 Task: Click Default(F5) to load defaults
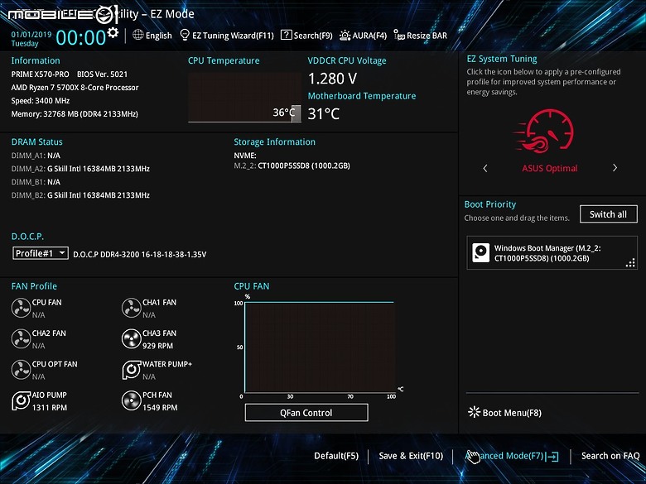pyautogui.click(x=336, y=456)
